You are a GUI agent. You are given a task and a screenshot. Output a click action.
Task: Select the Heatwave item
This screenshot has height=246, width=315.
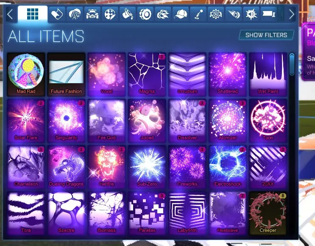(x=228, y=213)
